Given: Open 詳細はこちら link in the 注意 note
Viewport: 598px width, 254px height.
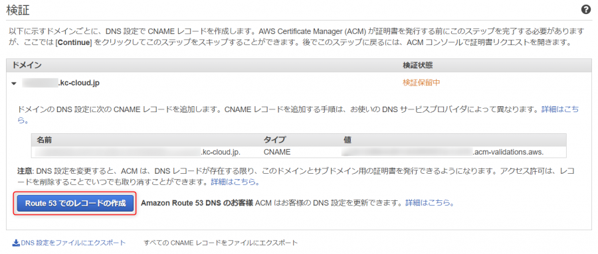Looking at the screenshot, I should click(235, 182).
